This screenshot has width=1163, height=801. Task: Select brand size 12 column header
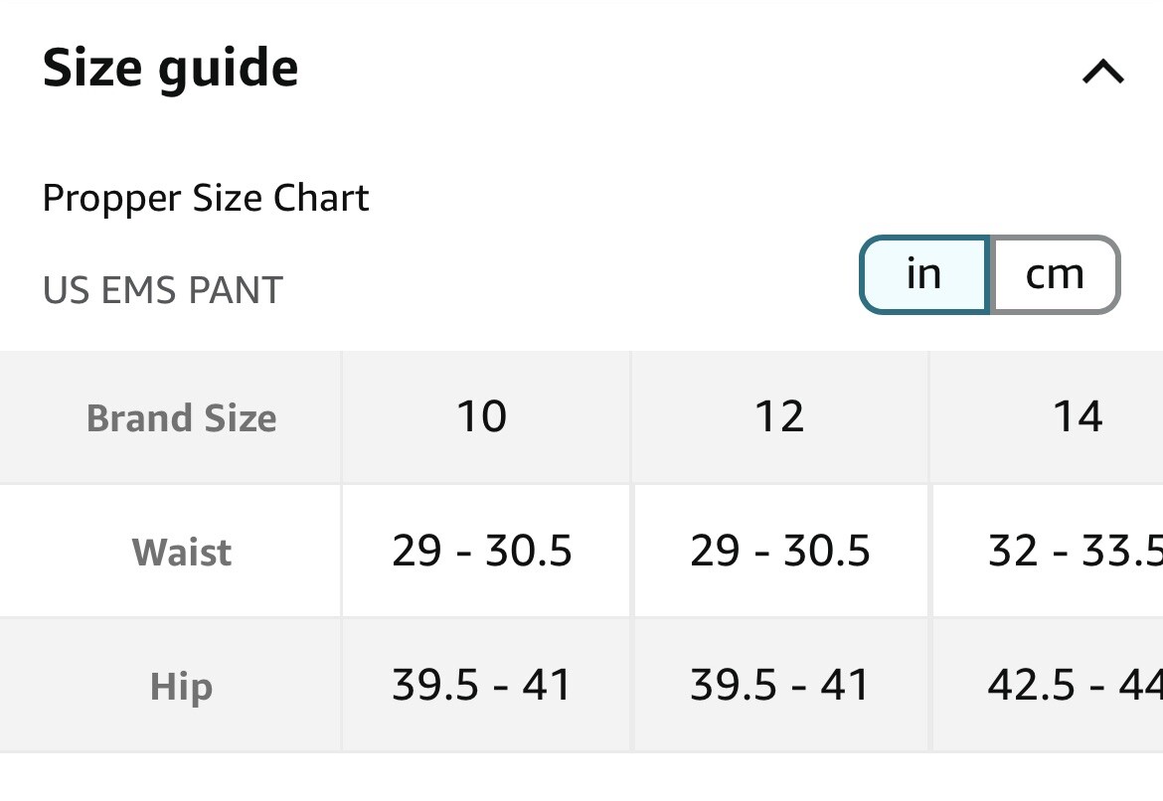pyautogui.click(x=780, y=417)
